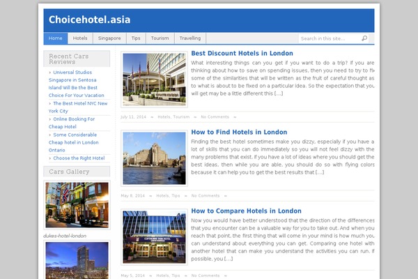Viewport: 418px width, 279px height.
Task: Click the 'Cars Gallery' widget heading
Action: point(77,172)
